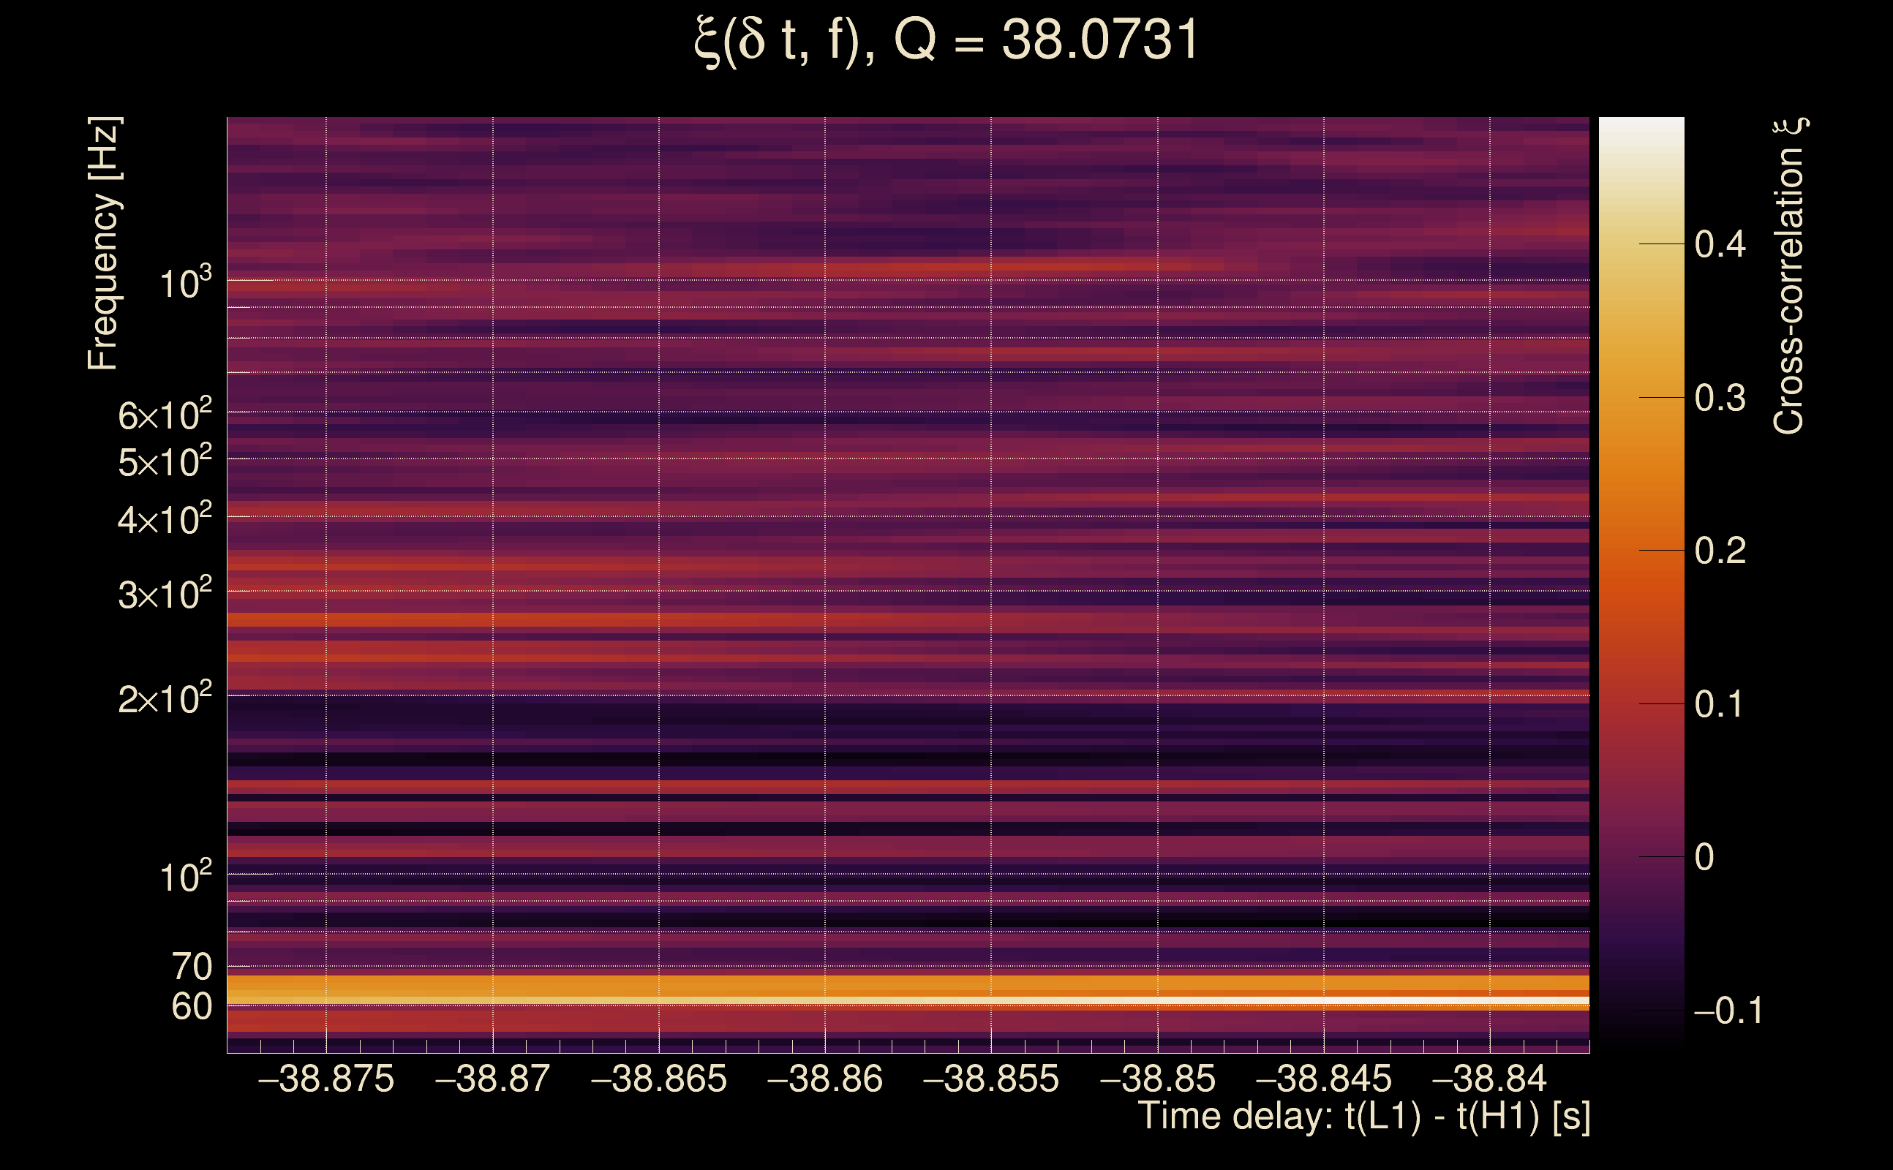This screenshot has height=1170, width=1893.
Task: Click the 0.3 tick label on colorbar
Action: (1720, 398)
